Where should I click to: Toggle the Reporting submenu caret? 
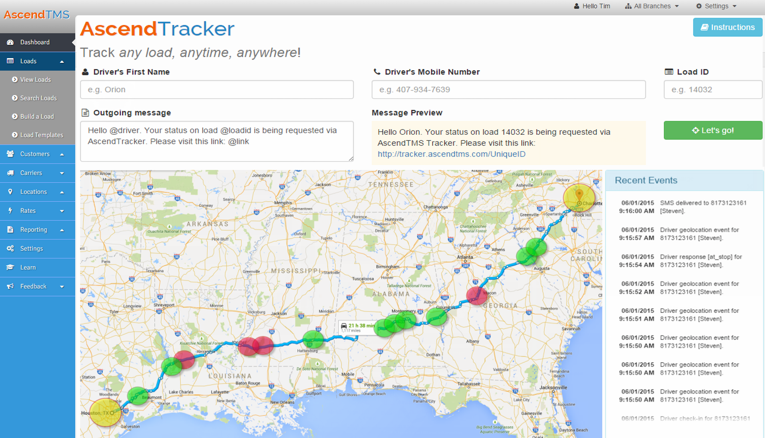[x=62, y=230]
